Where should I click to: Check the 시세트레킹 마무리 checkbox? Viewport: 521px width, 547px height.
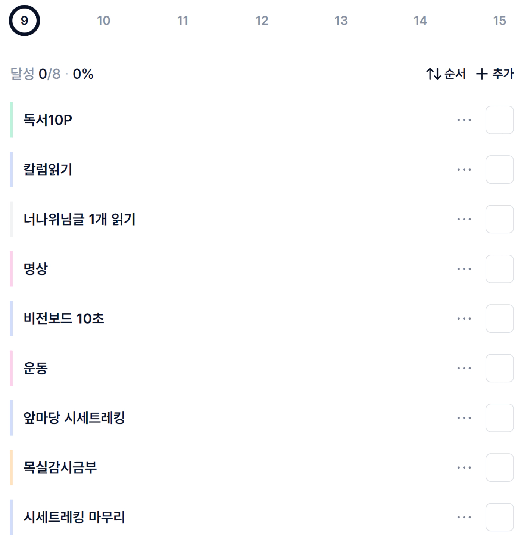[x=499, y=517]
